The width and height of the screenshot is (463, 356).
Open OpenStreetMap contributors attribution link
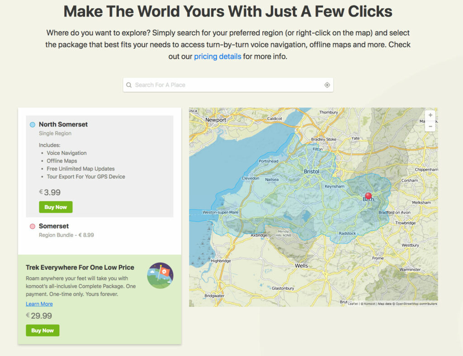pyautogui.click(x=416, y=304)
